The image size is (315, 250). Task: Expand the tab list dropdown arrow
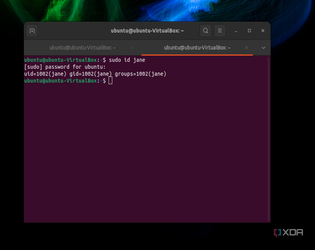[263, 48]
